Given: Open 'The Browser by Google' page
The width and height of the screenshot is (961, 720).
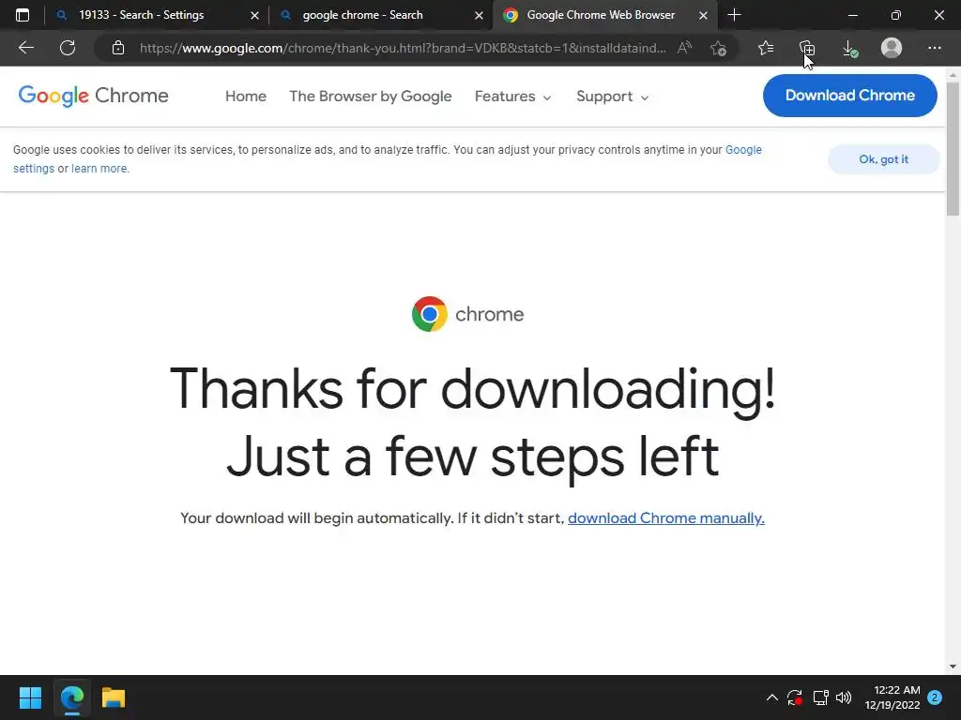Looking at the screenshot, I should [370, 97].
